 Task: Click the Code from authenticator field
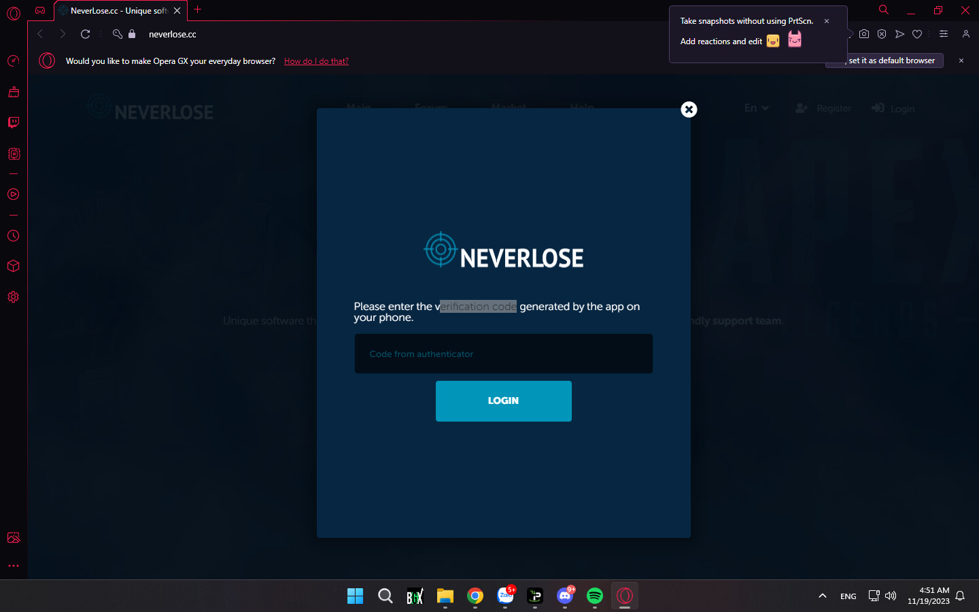point(503,354)
